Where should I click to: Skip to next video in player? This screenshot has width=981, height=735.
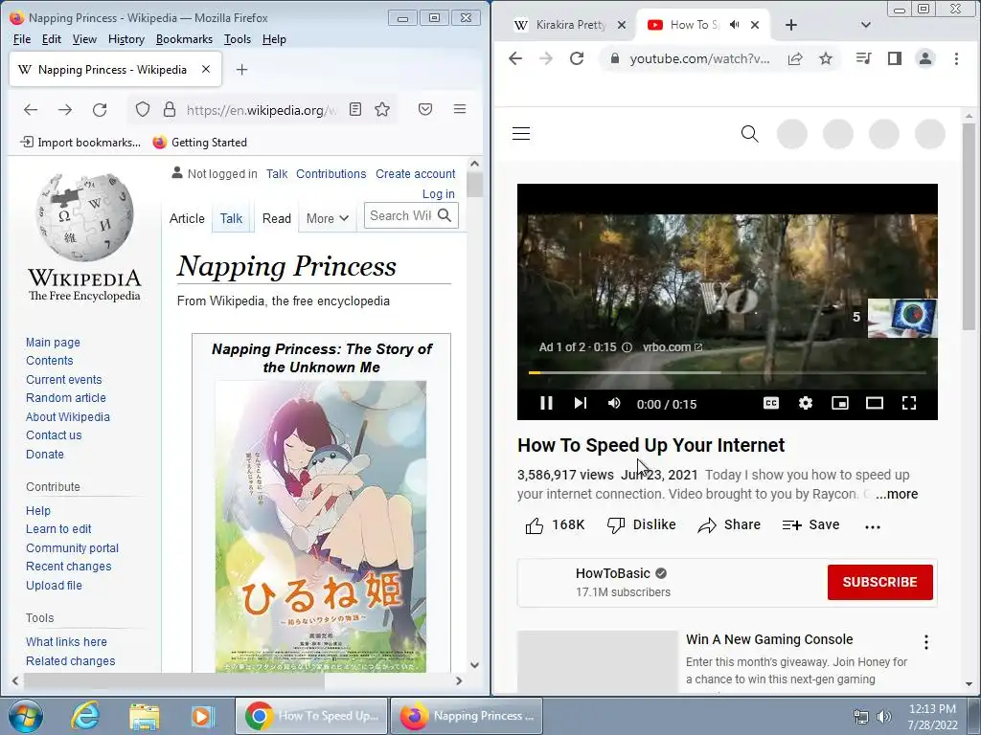point(580,404)
